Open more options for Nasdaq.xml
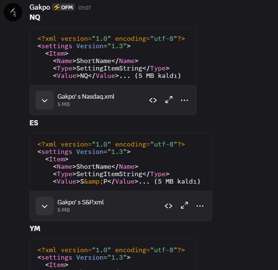 pyautogui.click(x=184, y=101)
